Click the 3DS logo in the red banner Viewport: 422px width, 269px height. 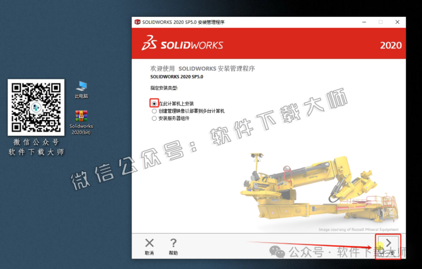pyautogui.click(x=150, y=43)
